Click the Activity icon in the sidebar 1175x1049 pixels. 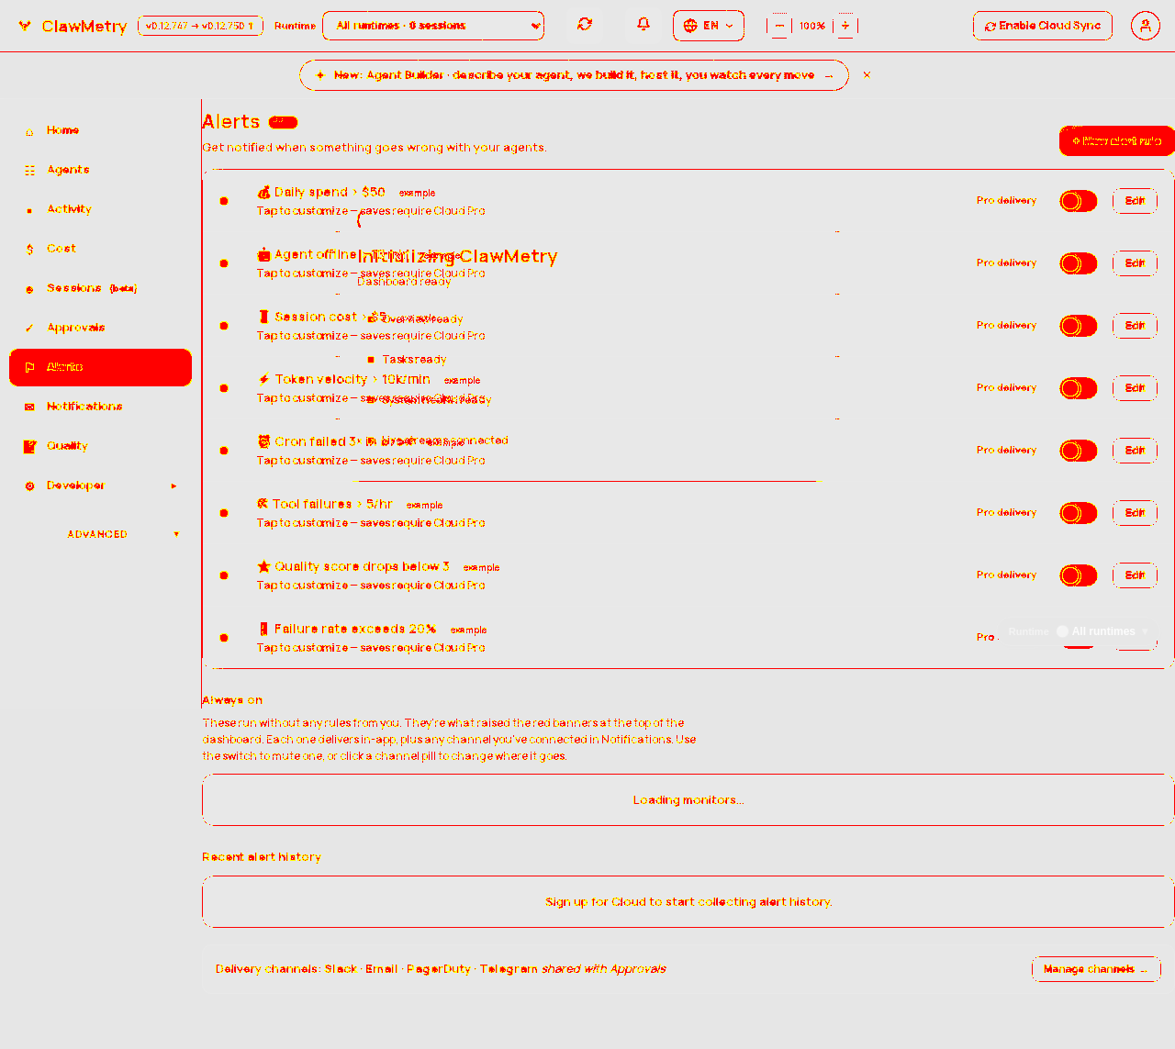tap(29, 210)
